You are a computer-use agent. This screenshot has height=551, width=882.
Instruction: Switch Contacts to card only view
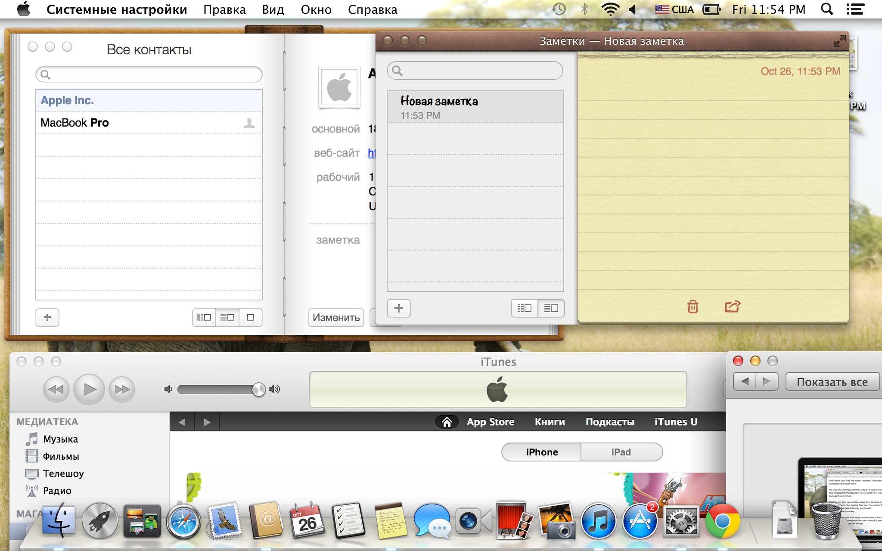(x=251, y=318)
